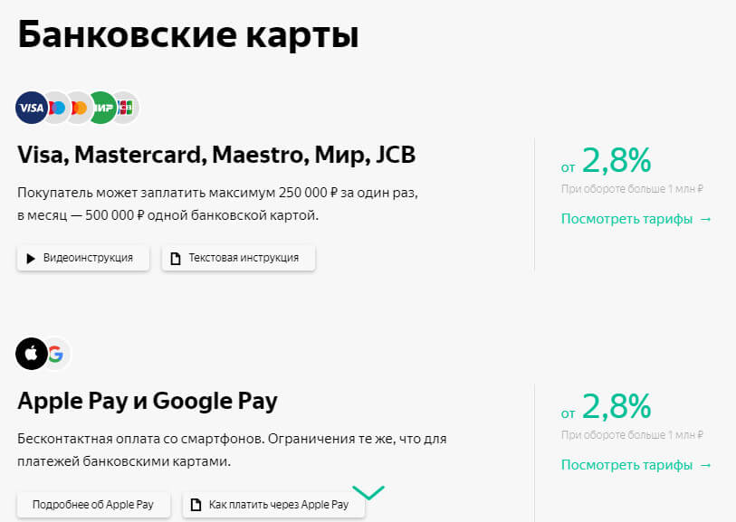The height and width of the screenshot is (522, 736).
Task: Open Как платить через Apple Pay
Action: (272, 504)
